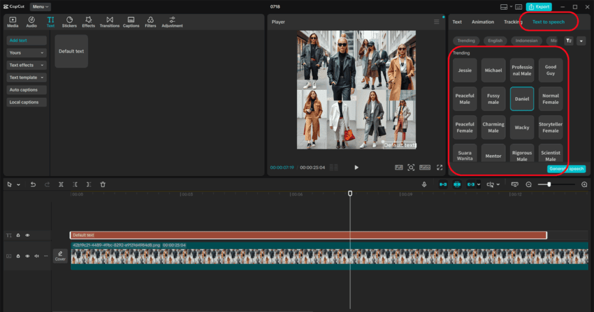The height and width of the screenshot is (312, 594).
Task: Lock the main video track
Action: pyautogui.click(x=18, y=256)
